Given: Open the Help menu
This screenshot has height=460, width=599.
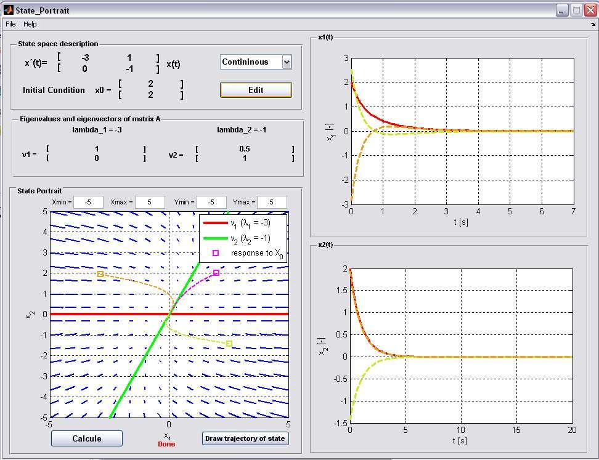Looking at the screenshot, I should 30,24.
